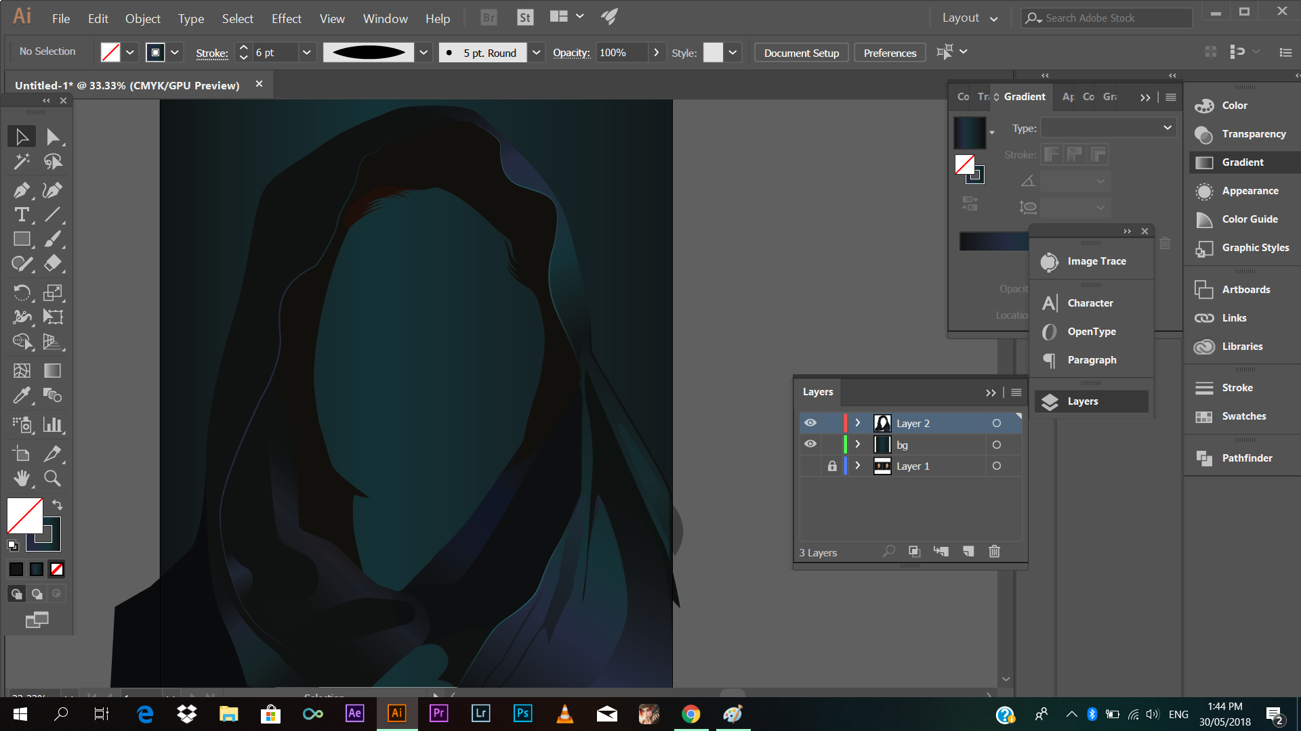Click gradient slider bar
Image resolution: width=1301 pixels, height=731 pixels.
pos(995,242)
